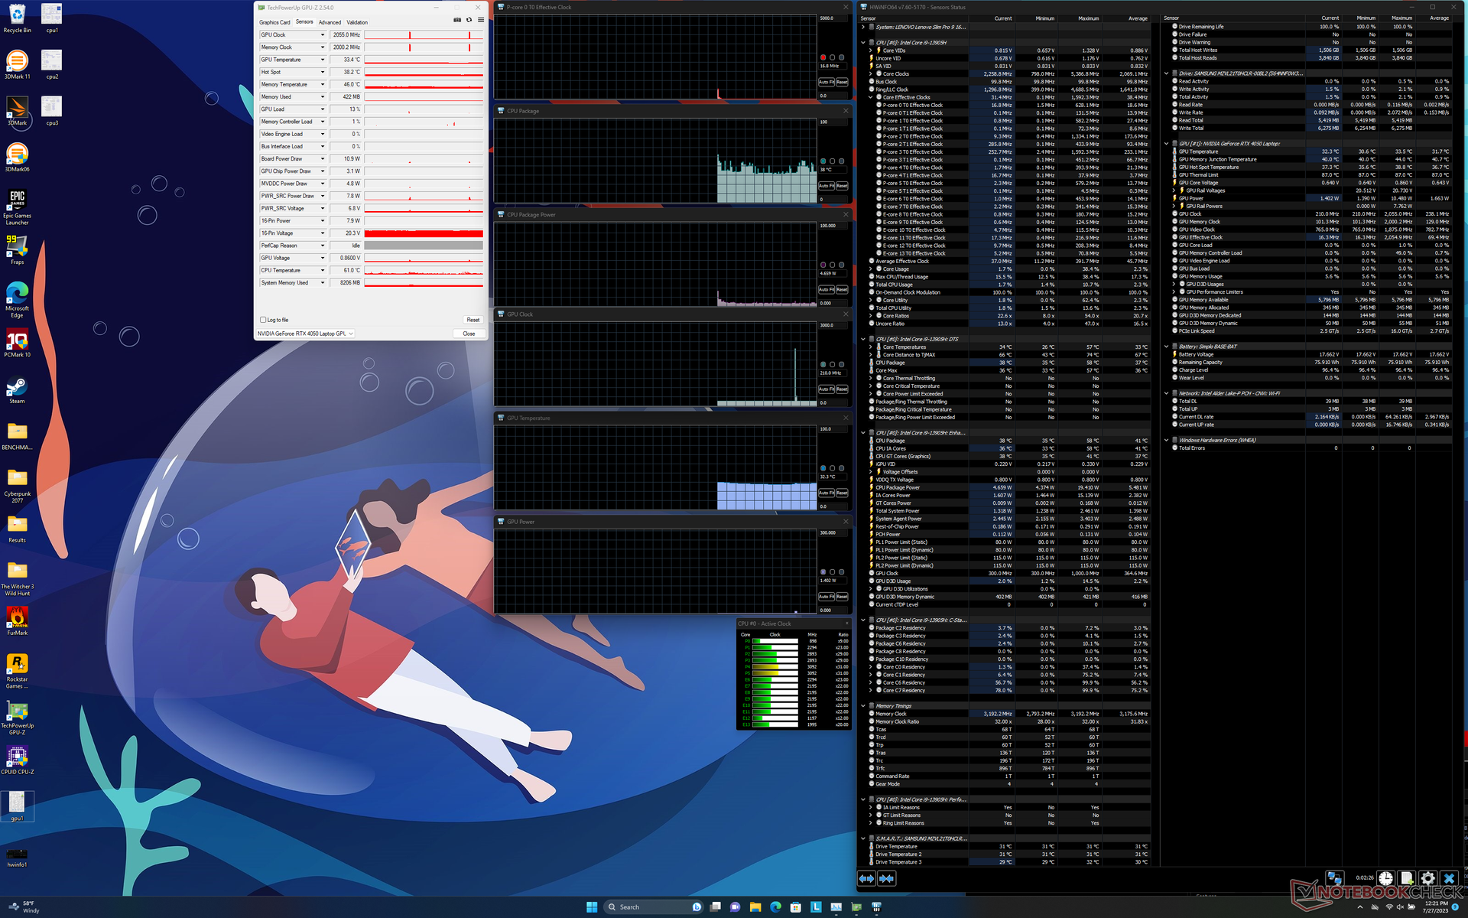Open File Explorer from taskbar
Screen dimensions: 1468x918
click(755, 907)
